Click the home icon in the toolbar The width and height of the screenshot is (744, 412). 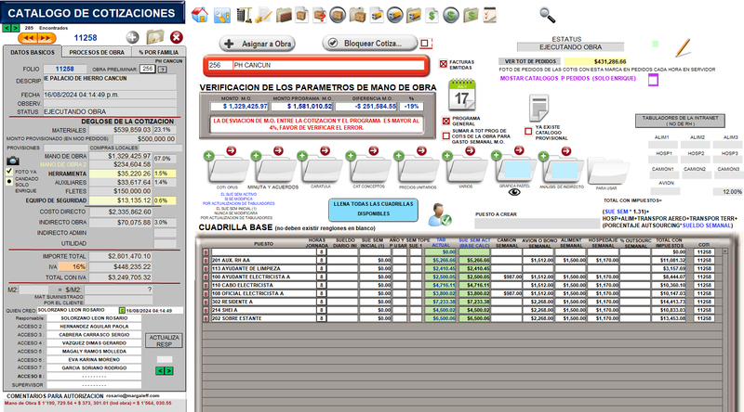[199, 14]
